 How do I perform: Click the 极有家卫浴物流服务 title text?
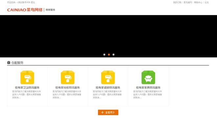pyautogui.click(x=27, y=88)
